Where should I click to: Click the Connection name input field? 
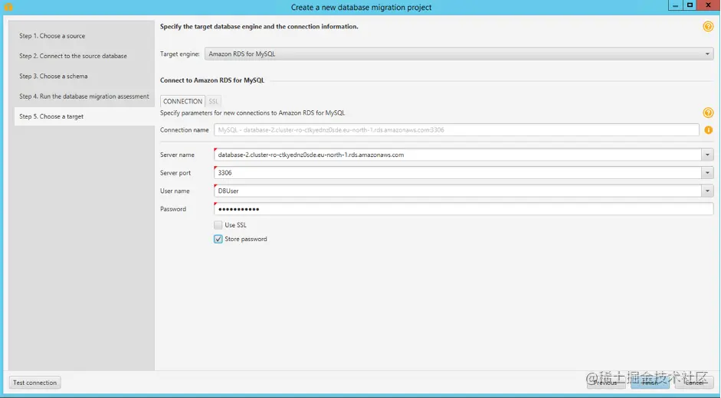(456, 130)
